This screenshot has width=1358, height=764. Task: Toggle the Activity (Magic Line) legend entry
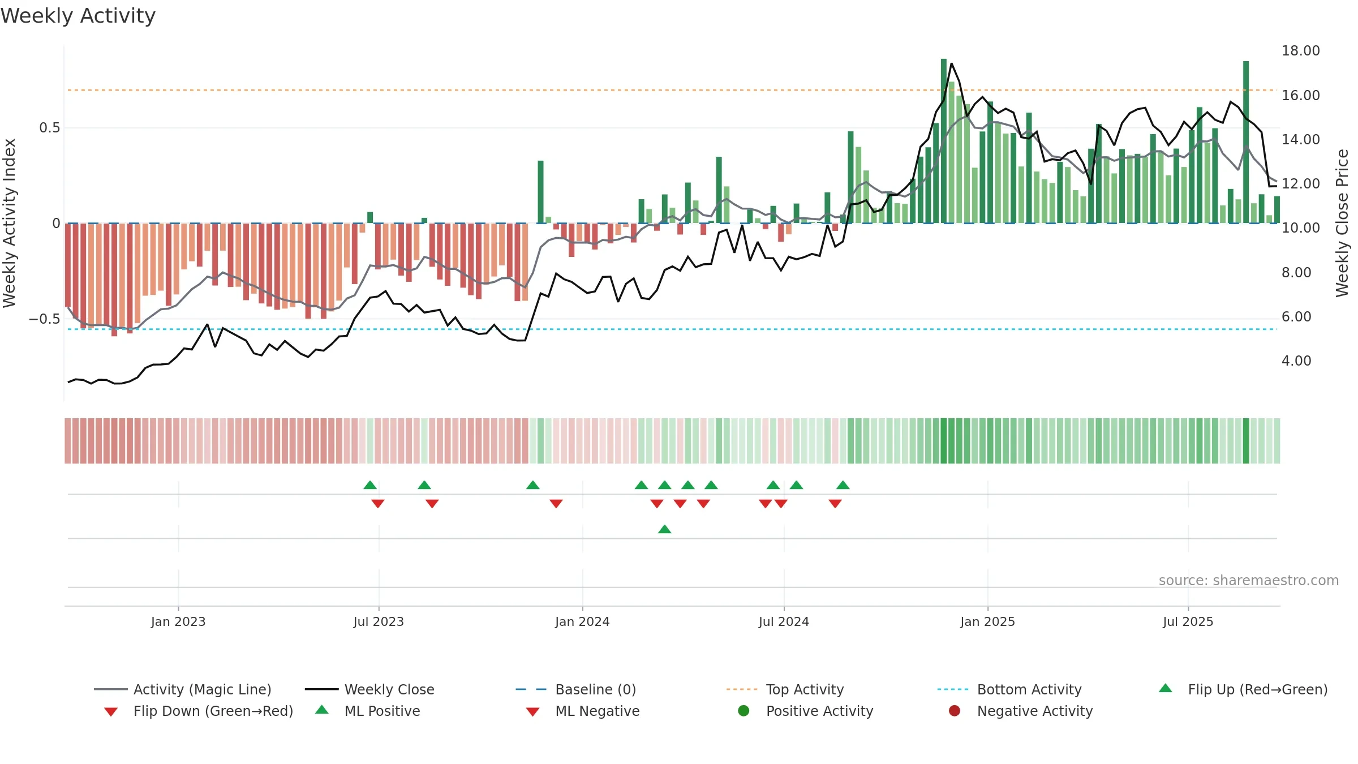(183, 689)
